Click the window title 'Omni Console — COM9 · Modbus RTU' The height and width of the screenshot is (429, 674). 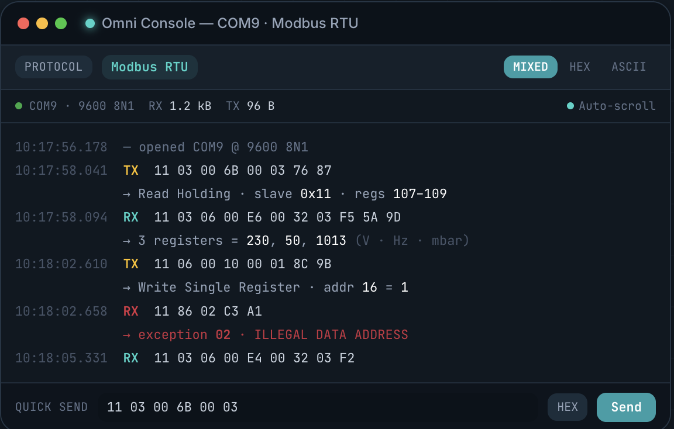230,23
